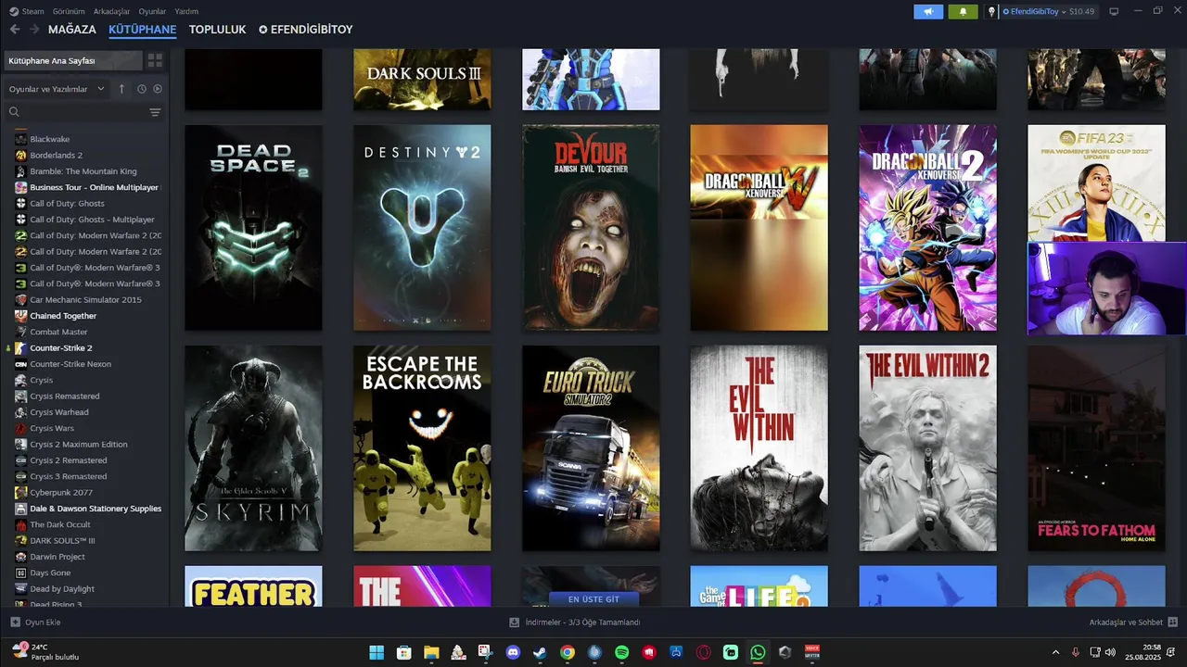Toggle the ready-to-play filter icon
The image size is (1187, 667).
pyautogui.click(x=158, y=89)
